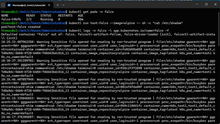Click the timestamp 10:30:37.391399702
This screenshot has height=124, width=220.
click(x=18, y=60)
